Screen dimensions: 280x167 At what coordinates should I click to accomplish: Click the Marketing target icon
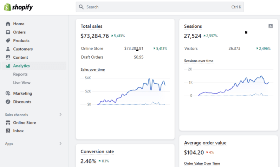click(x=8, y=94)
